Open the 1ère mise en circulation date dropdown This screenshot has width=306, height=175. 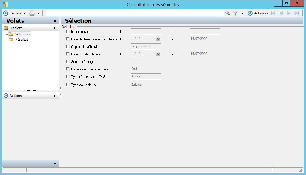coord(158,39)
